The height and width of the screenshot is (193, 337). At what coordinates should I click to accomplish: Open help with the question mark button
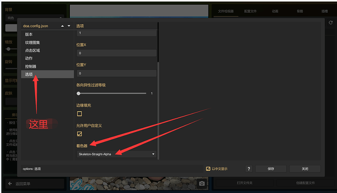click(249, 169)
